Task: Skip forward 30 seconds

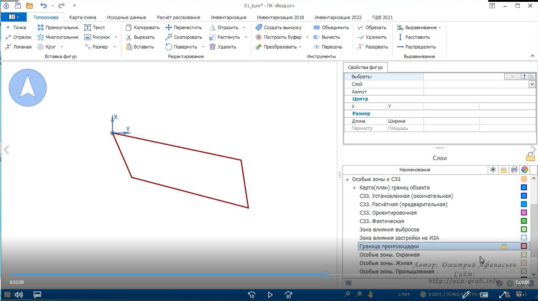Action: click(288, 295)
